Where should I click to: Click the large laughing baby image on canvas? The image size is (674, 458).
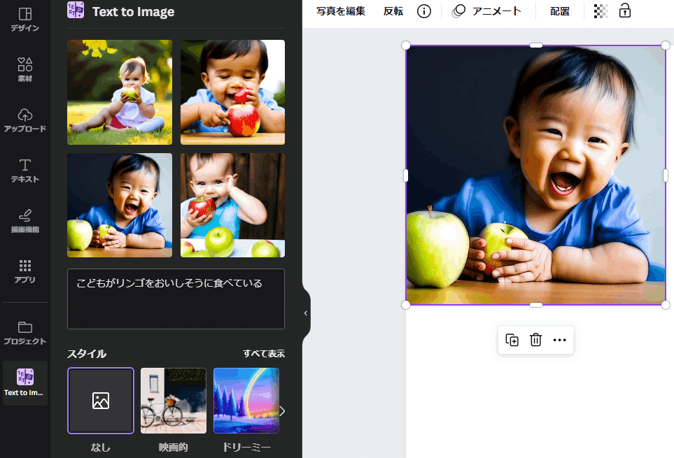535,175
